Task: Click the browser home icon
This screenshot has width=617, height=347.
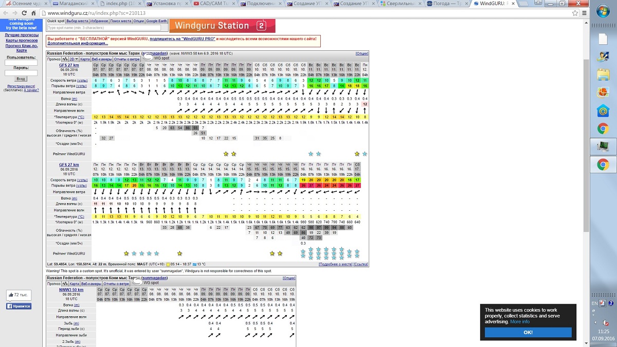Action: pos(33,13)
